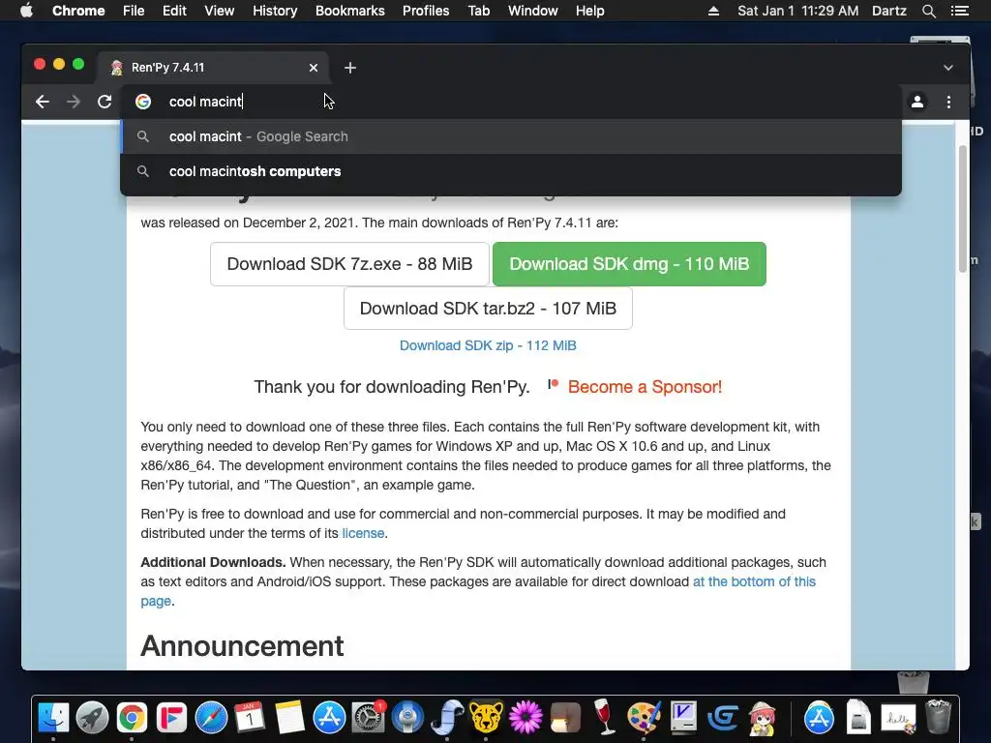This screenshot has height=743, width=991.
Task: Click the Dartz user name in menu bar
Action: click(889, 11)
